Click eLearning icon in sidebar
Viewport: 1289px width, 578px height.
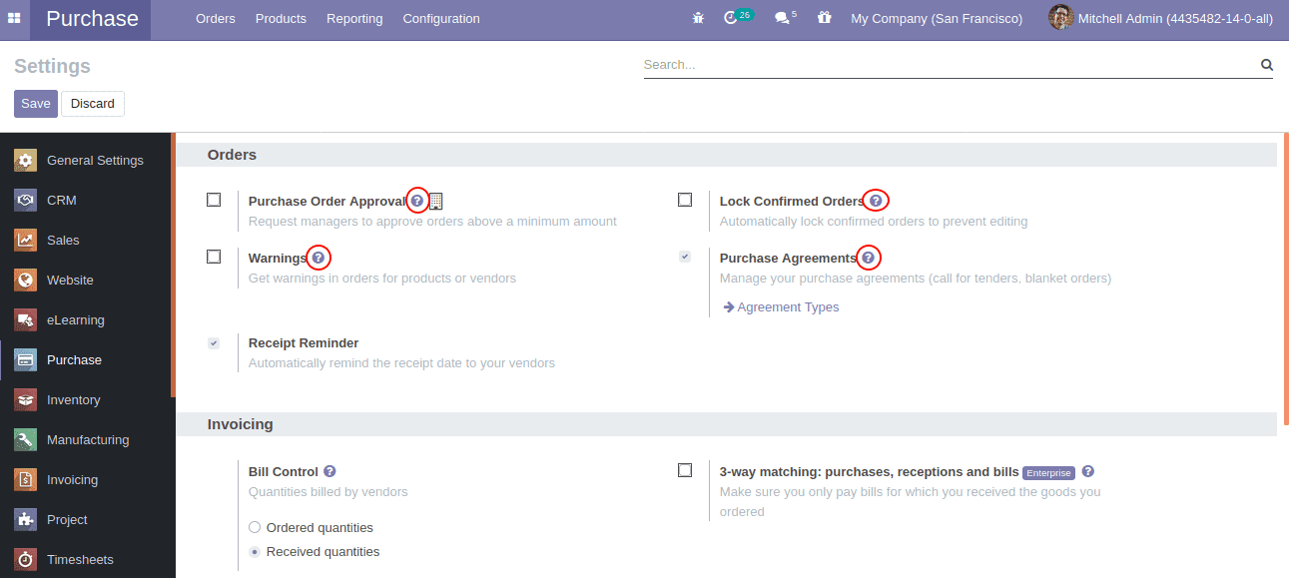pyautogui.click(x=26, y=319)
